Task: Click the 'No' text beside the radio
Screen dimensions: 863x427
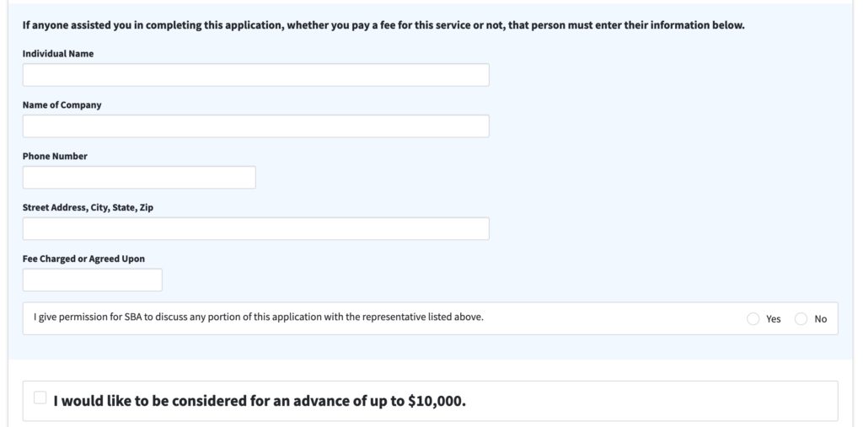Action: click(821, 319)
